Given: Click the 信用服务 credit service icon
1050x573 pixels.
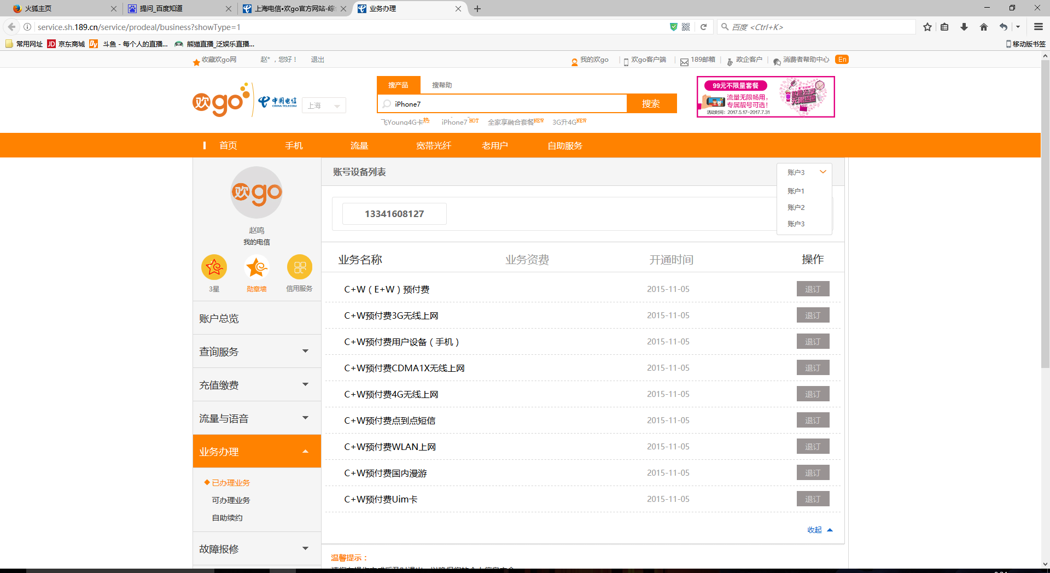Looking at the screenshot, I should tap(299, 267).
